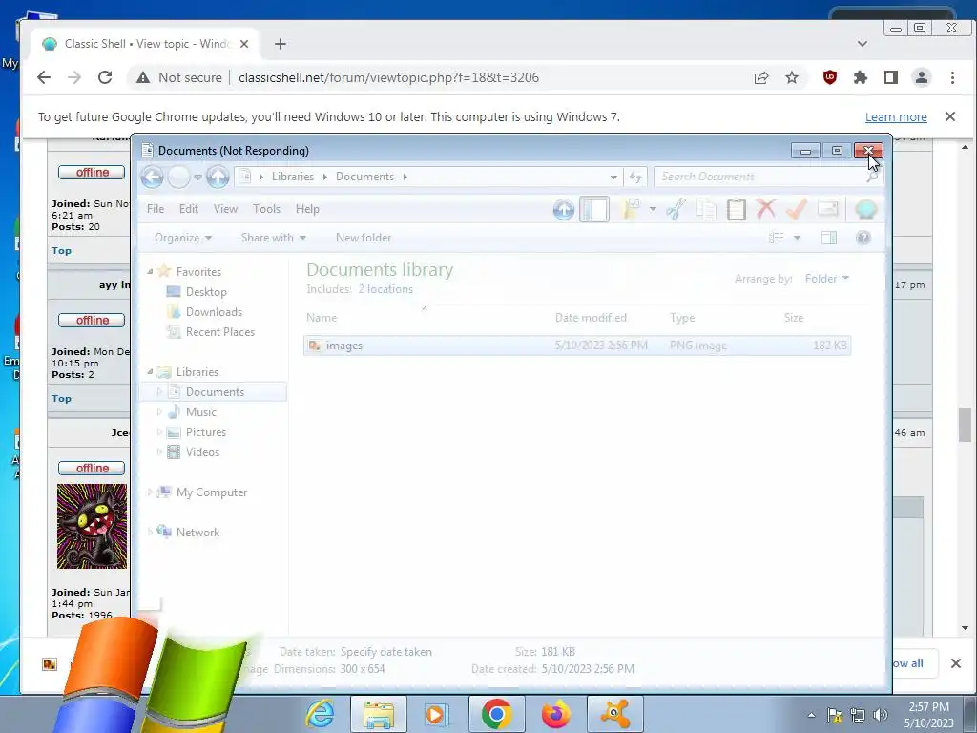Select the images PNG file row
This screenshot has width=977, height=733.
coord(577,346)
